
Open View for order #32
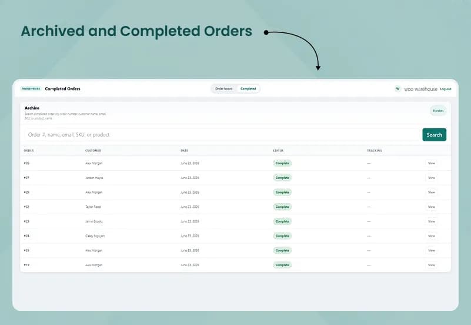pos(432,207)
